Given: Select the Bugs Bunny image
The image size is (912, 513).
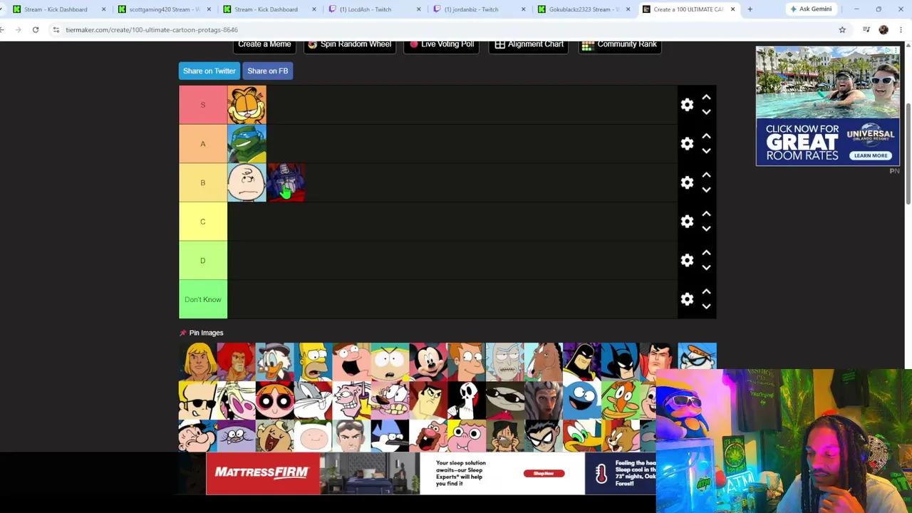Looking at the screenshot, I should coord(313,400).
